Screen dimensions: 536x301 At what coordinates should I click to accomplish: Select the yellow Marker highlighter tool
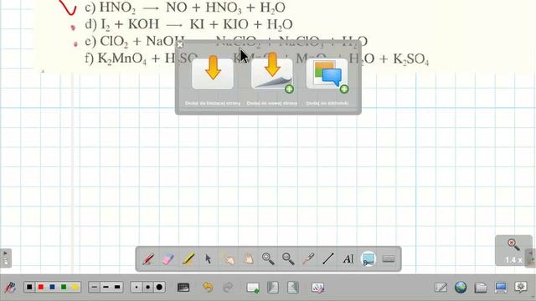[188, 259]
